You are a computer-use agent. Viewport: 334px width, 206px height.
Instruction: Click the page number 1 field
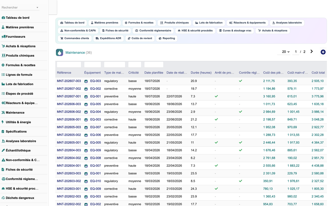[296, 52]
